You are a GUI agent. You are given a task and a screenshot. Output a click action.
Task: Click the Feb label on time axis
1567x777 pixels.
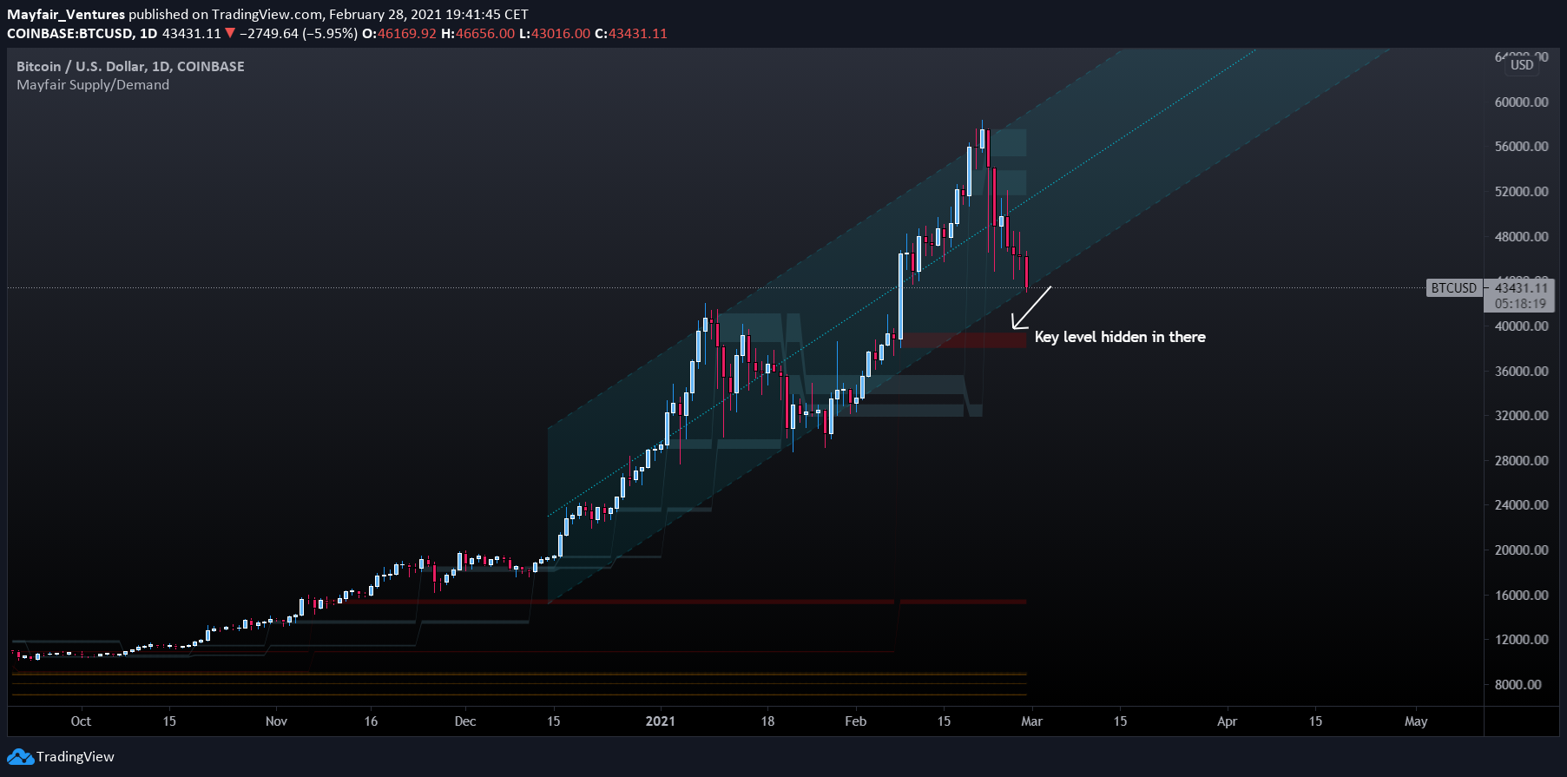(856, 721)
